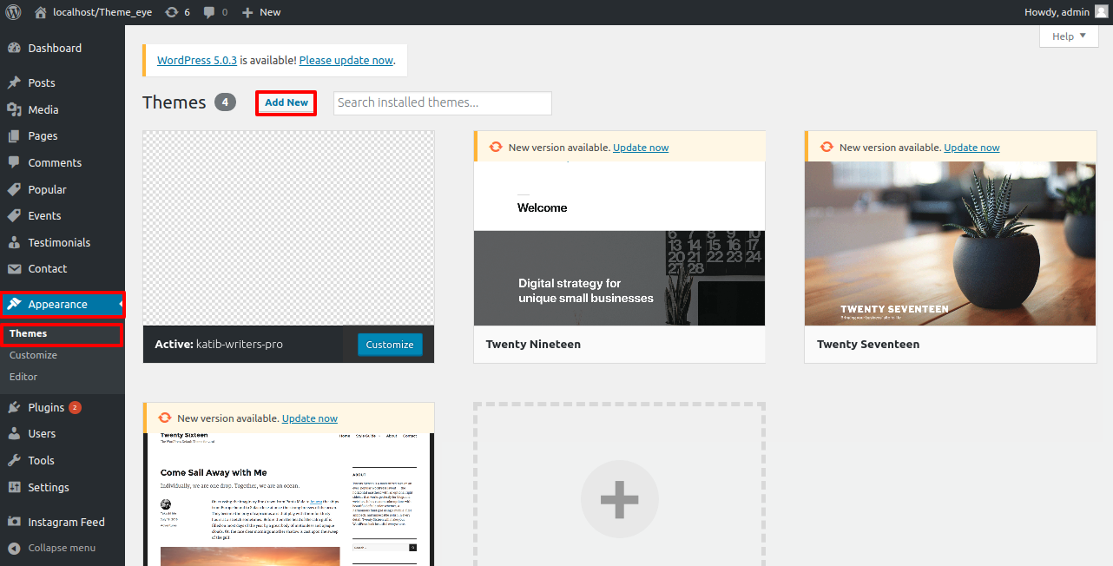Viewport: 1113px width, 566px height.
Task: Click the Search installed themes field
Action: (x=443, y=102)
